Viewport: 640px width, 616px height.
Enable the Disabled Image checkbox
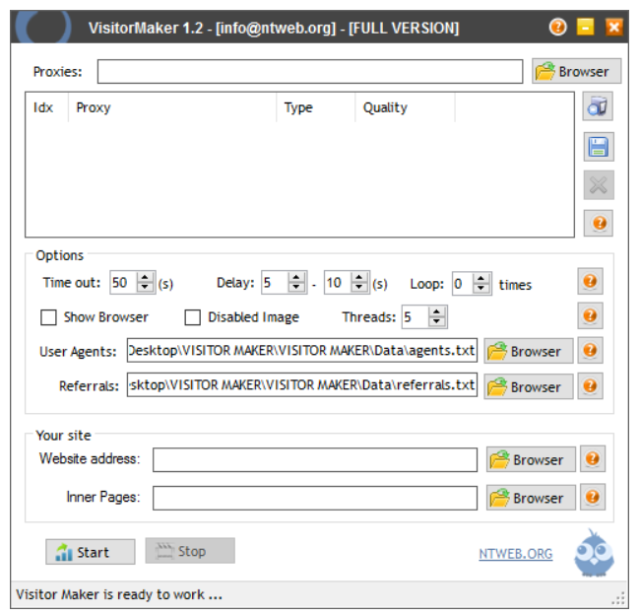[x=193, y=317]
